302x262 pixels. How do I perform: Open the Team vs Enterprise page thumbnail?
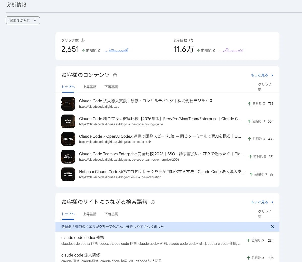click(x=68, y=156)
